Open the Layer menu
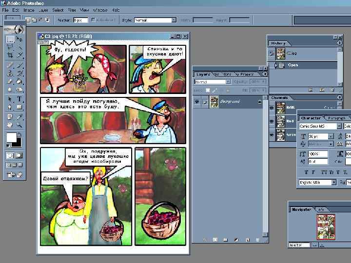 (x=43, y=10)
